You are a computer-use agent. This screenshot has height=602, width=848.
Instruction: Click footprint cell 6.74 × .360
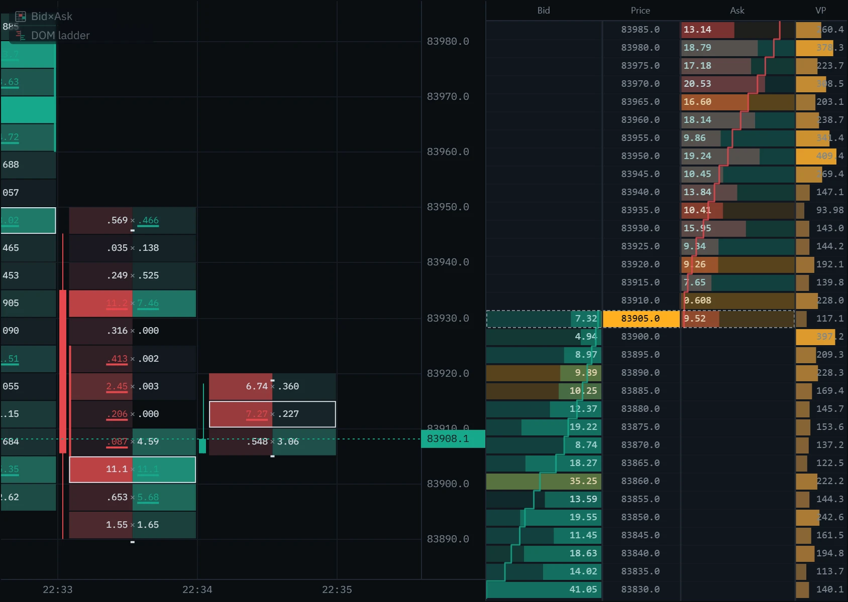[x=272, y=386]
